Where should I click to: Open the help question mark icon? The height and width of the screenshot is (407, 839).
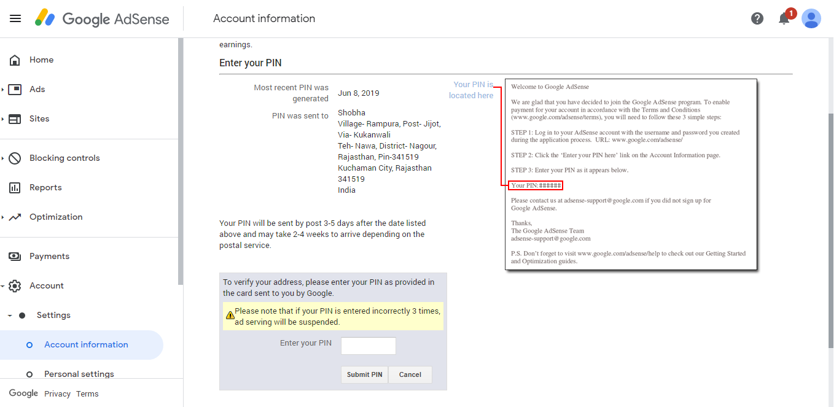coord(757,18)
